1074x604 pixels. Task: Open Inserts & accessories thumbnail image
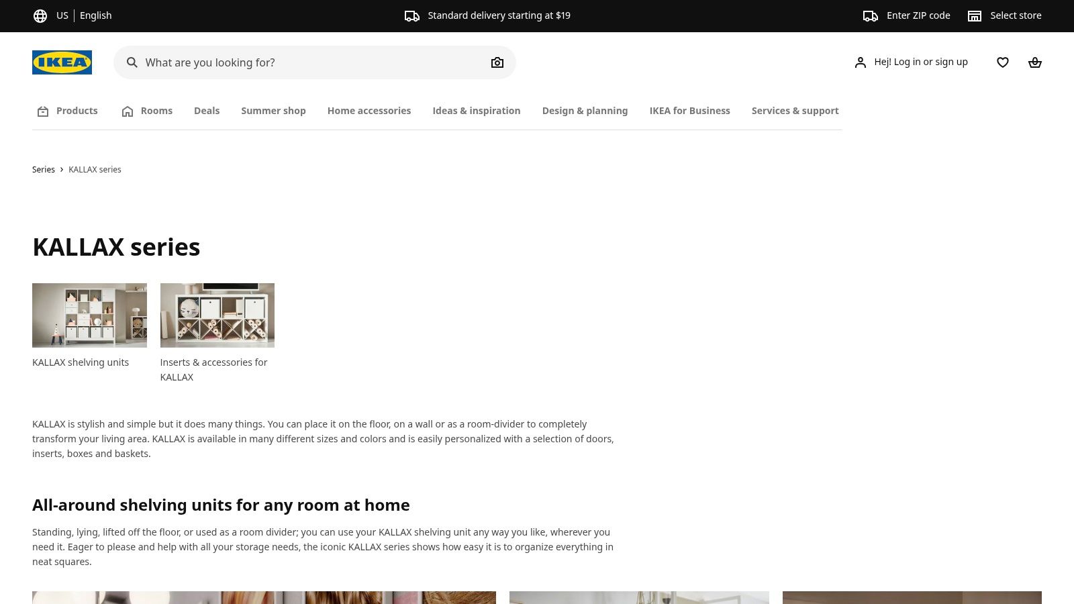click(x=217, y=315)
